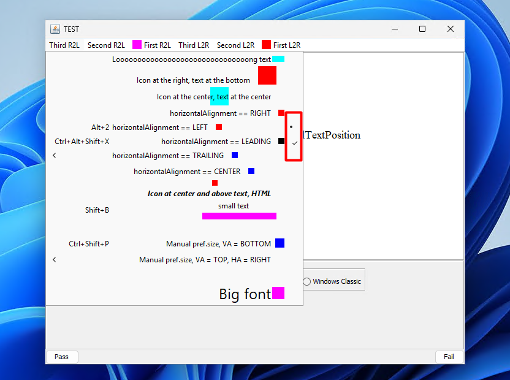Image resolution: width=510 pixels, height=380 pixels.
Task: Click the magenta icon beside First R2L
Action: click(137, 45)
